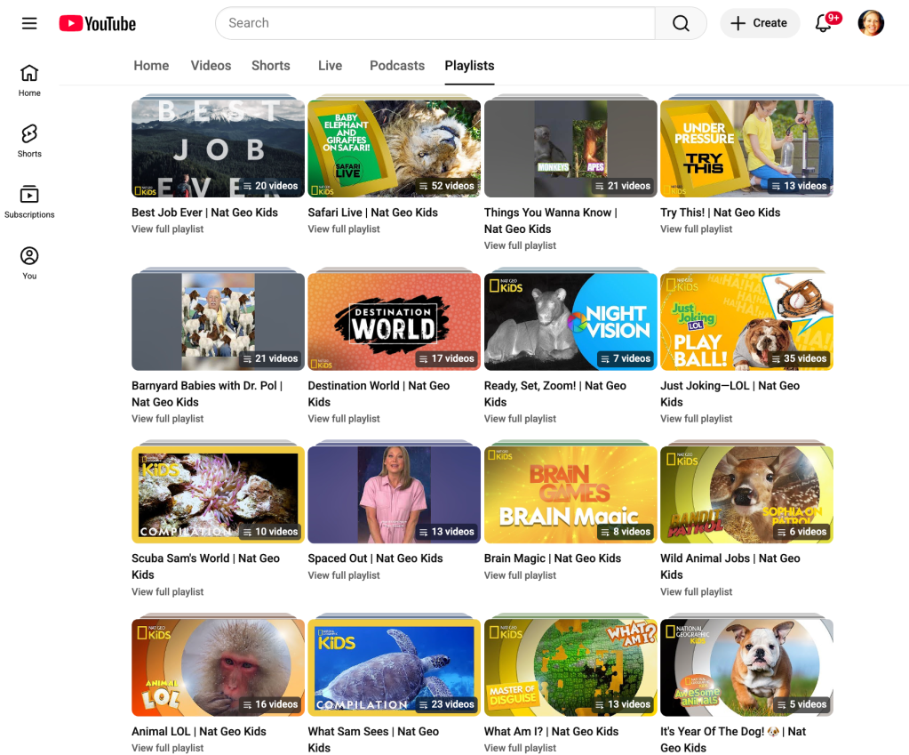The width and height of the screenshot is (909, 755).
Task: Open the Brain Magic playlist thumbnail
Action: click(570, 494)
